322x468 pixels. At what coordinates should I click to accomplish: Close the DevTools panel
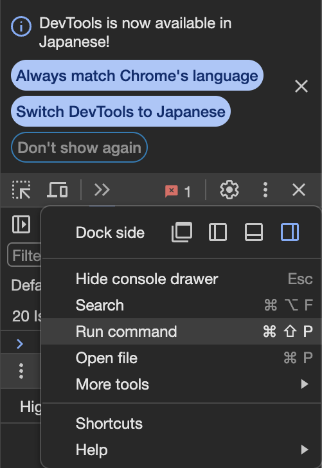[x=299, y=190]
